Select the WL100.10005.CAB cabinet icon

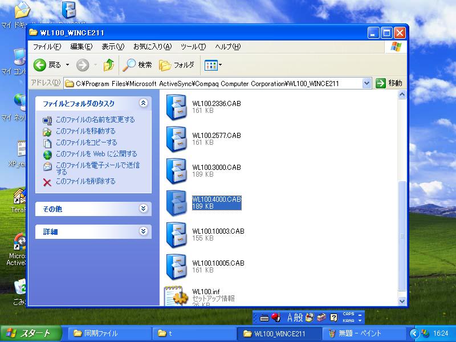(x=176, y=267)
